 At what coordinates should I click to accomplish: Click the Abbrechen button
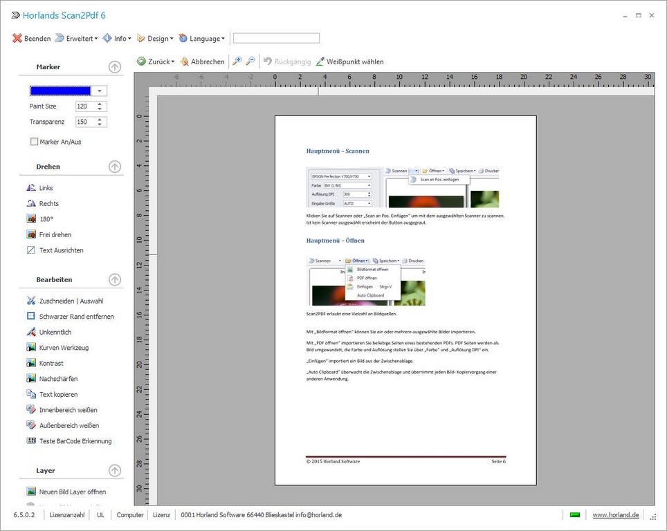click(203, 62)
